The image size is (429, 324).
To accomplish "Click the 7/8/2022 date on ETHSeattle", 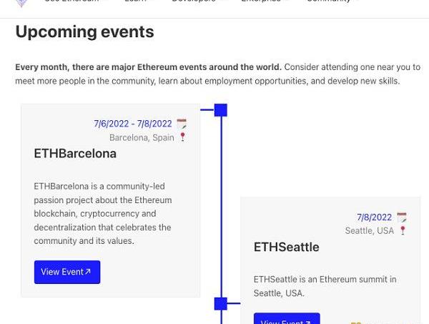I will [374, 217].
